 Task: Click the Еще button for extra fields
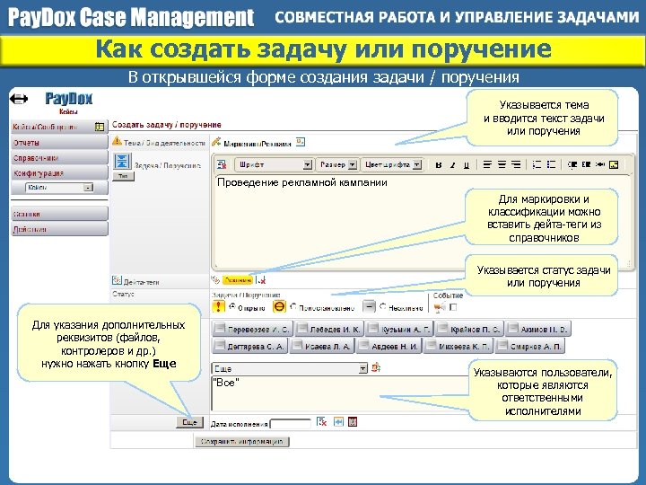tap(190, 422)
